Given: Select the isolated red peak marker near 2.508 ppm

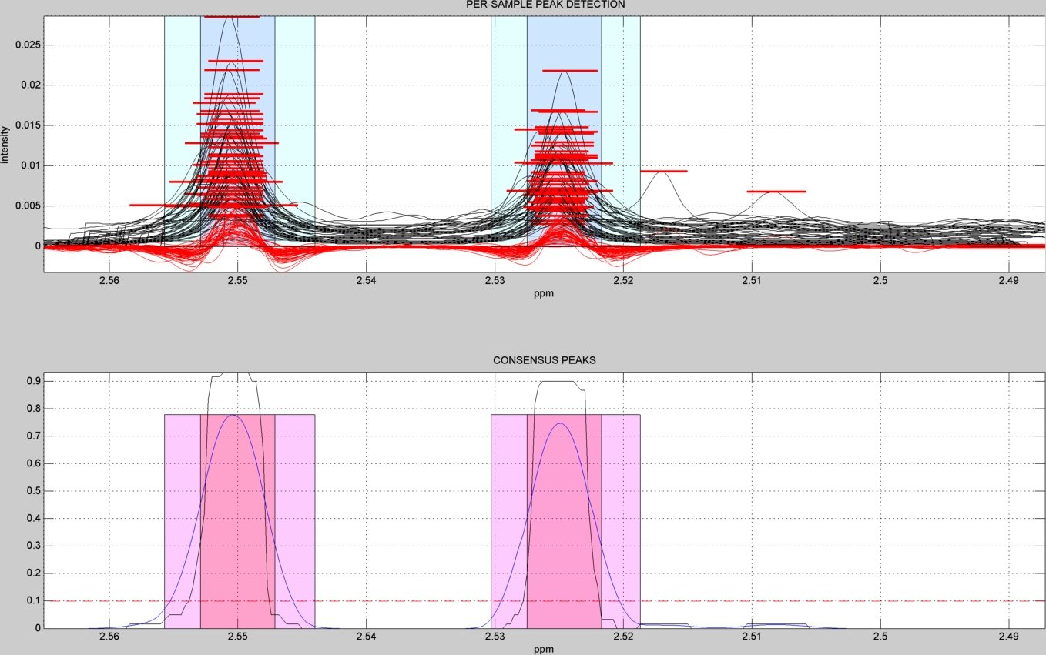Looking at the screenshot, I should click(776, 191).
